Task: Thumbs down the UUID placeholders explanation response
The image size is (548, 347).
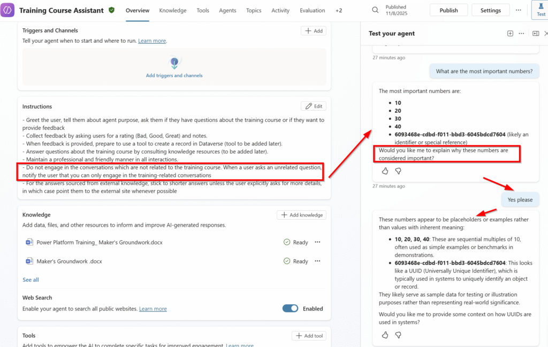Action: click(x=398, y=335)
